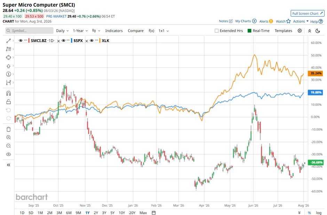This screenshot has width=327, height=215.
Task: Select the 5D range button
Action: [31, 213]
